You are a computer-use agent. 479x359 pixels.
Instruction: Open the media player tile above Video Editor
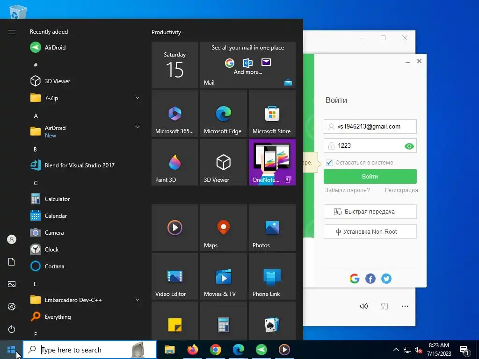(175, 228)
